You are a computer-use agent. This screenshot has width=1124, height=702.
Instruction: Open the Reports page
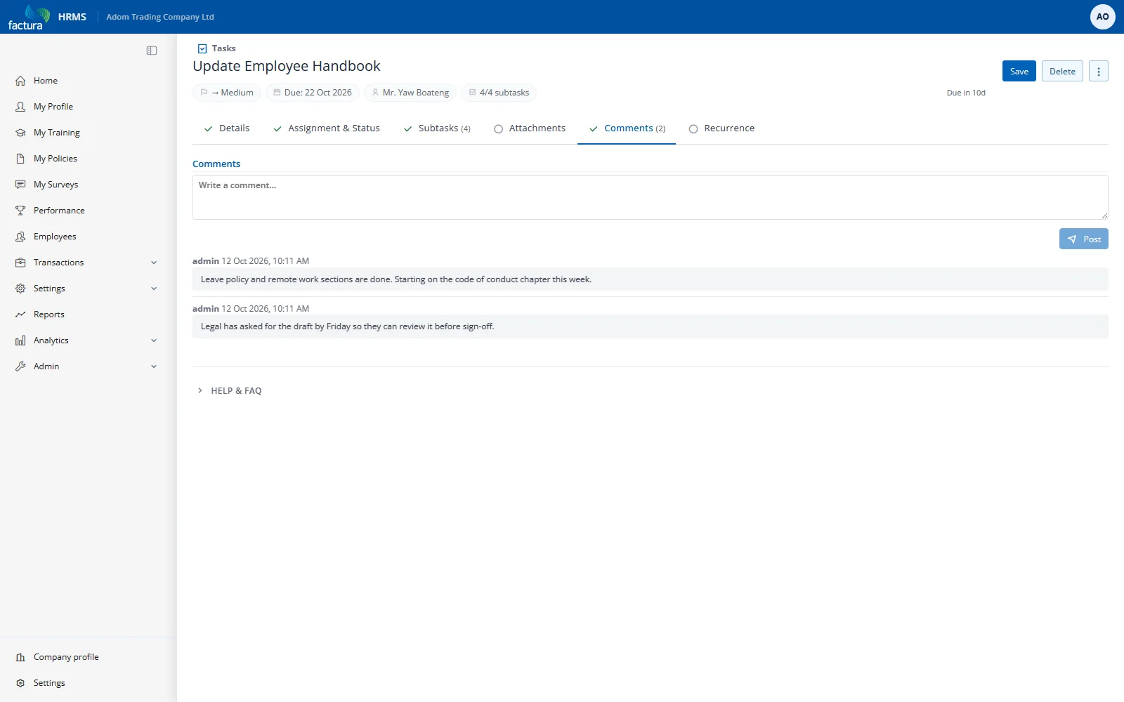48,314
